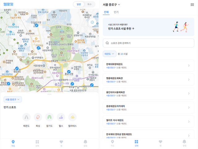Open the 한국체대 경희궁 멘토태권도 listing
The width and height of the screenshot is (198, 149).
pyautogui.click(x=148, y=134)
